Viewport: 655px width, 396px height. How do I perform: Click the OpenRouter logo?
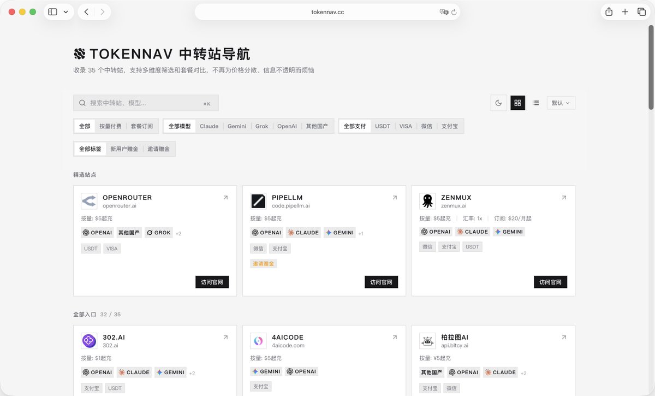pos(89,201)
